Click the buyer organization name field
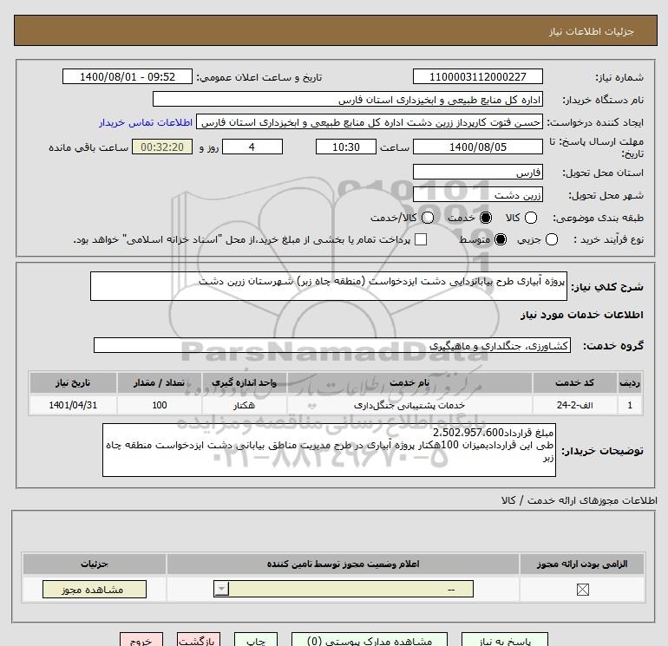 (348, 99)
